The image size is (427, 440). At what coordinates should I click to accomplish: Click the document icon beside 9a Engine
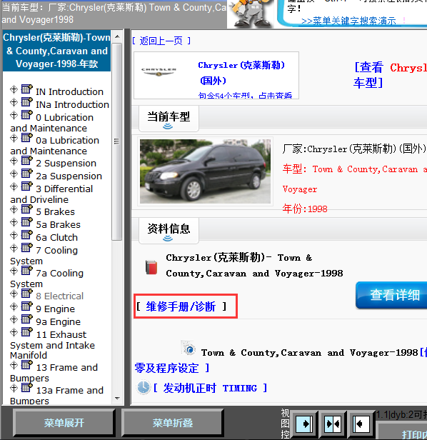click(x=27, y=319)
